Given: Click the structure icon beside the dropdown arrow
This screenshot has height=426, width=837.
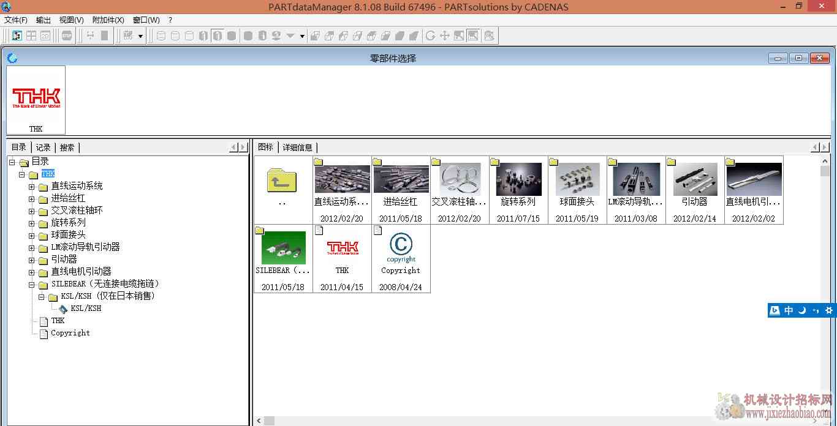Looking at the screenshot, I should 128,35.
